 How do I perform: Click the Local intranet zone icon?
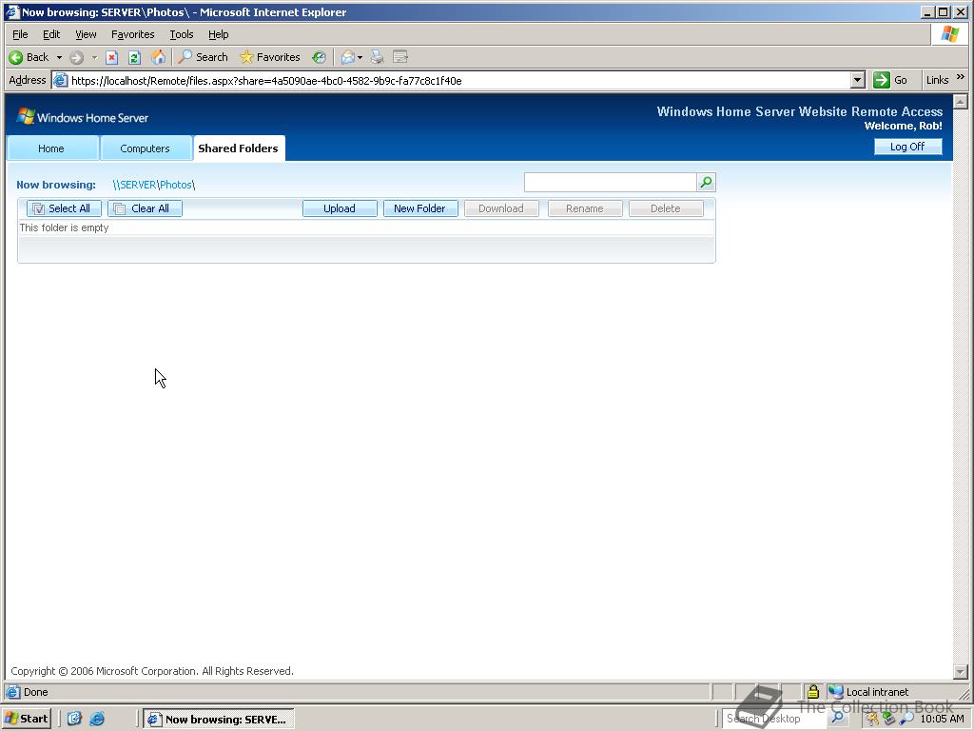(x=836, y=691)
